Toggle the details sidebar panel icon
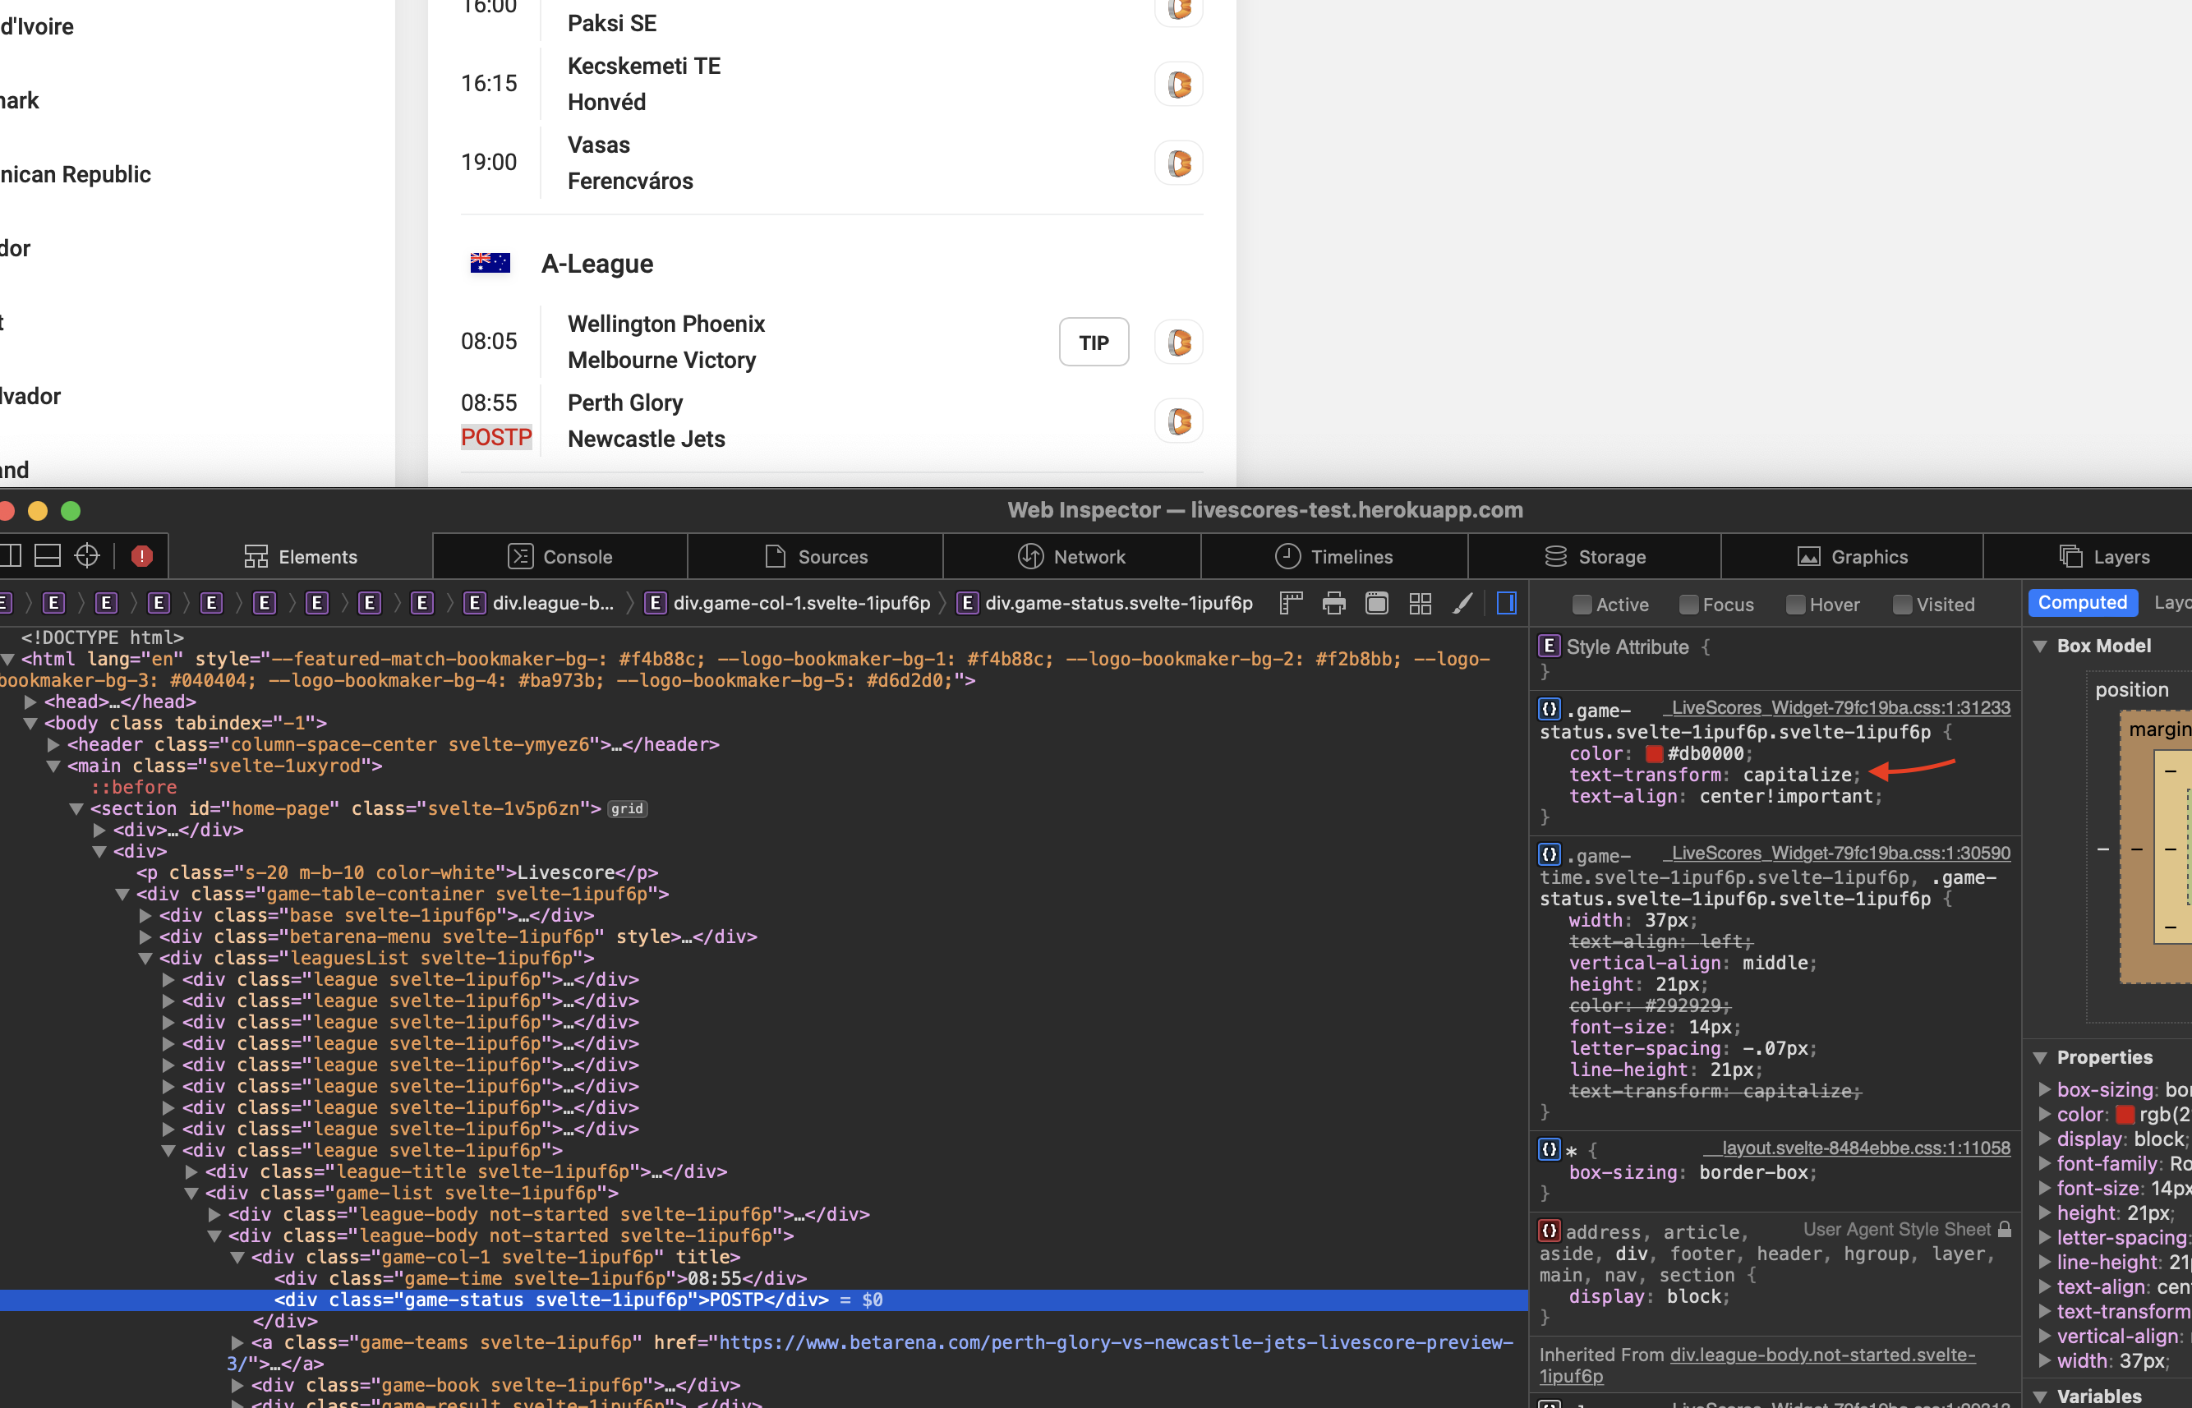Viewport: 2192px width, 1408px height. pyautogui.click(x=1505, y=602)
